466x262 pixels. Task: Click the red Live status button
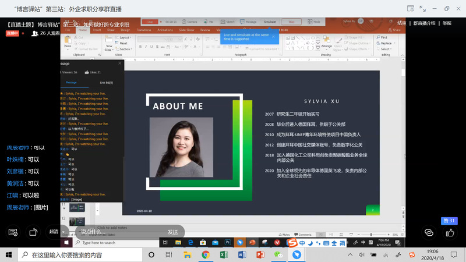[x=150, y=22]
